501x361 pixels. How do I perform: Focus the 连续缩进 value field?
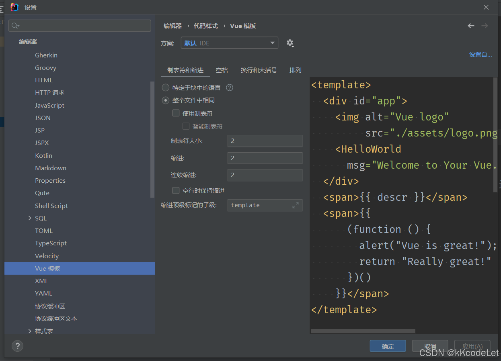(x=265, y=175)
